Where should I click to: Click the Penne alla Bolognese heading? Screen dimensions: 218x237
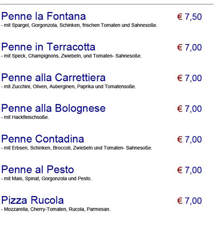[x=53, y=109]
